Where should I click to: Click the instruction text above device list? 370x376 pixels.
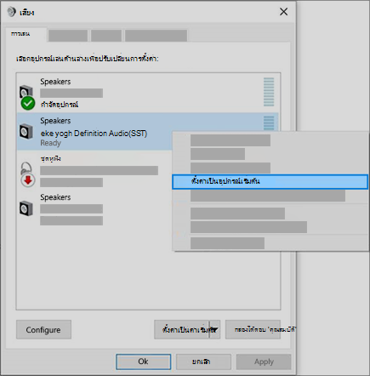tap(87, 59)
